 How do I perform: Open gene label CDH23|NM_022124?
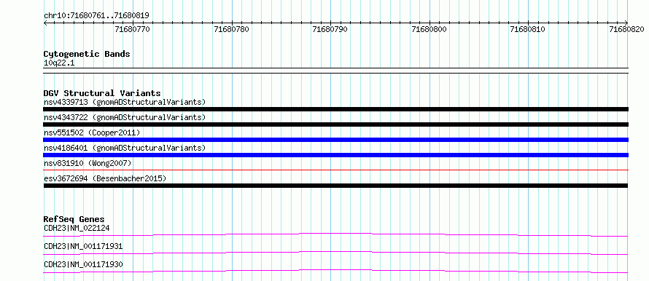click(x=77, y=228)
